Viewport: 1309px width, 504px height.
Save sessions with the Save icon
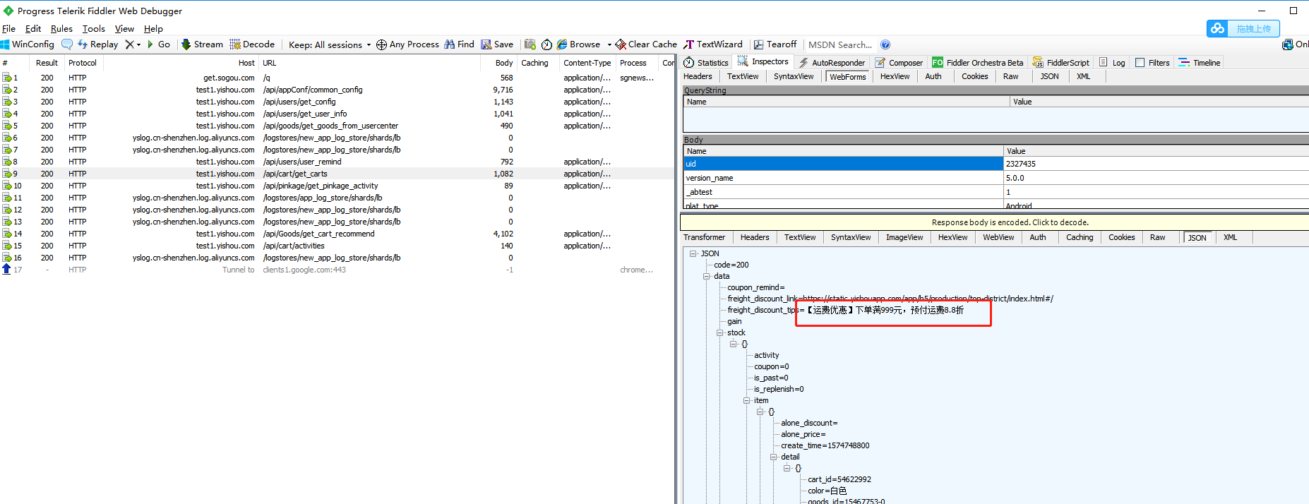pos(497,44)
